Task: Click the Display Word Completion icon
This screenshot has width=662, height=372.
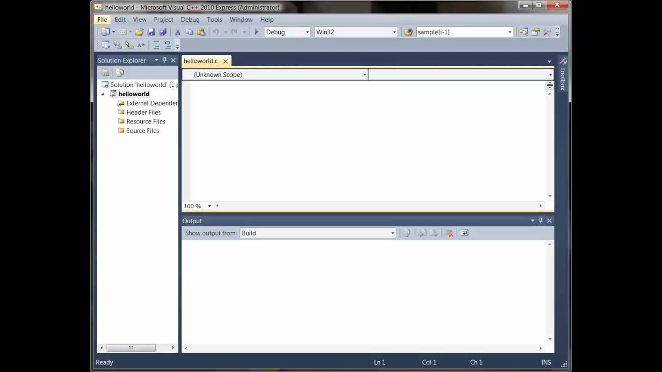Action: point(141,45)
